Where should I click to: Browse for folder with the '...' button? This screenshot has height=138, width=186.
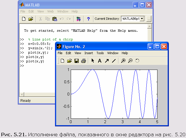tap(149, 19)
